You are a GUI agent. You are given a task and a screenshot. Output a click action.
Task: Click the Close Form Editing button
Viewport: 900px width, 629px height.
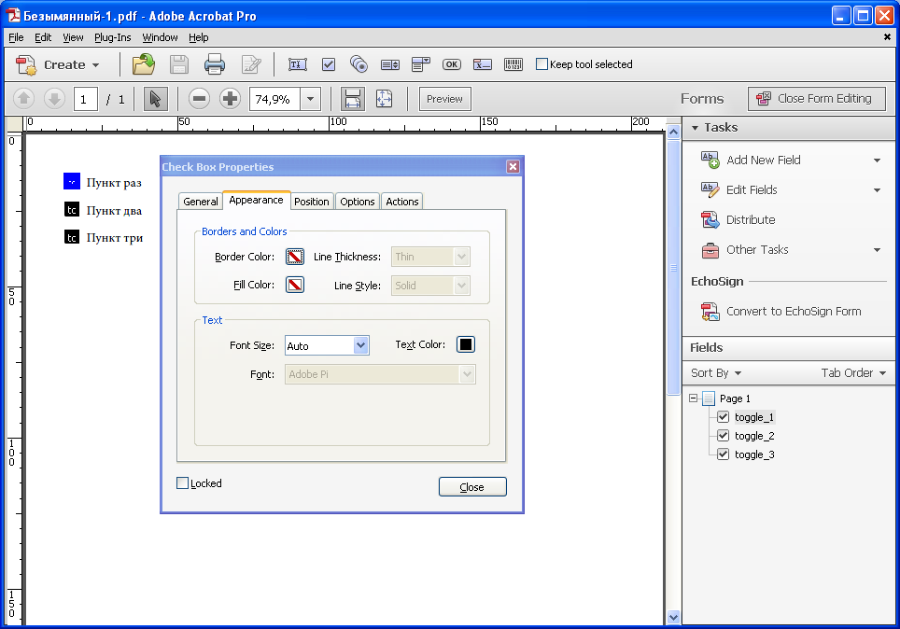[817, 99]
